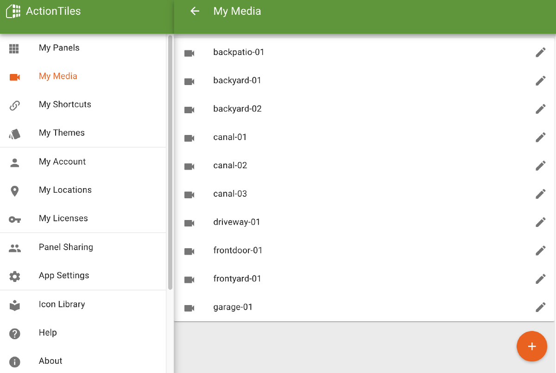
Task: Click the sidebar vertical scrollbar
Action: pos(170,162)
